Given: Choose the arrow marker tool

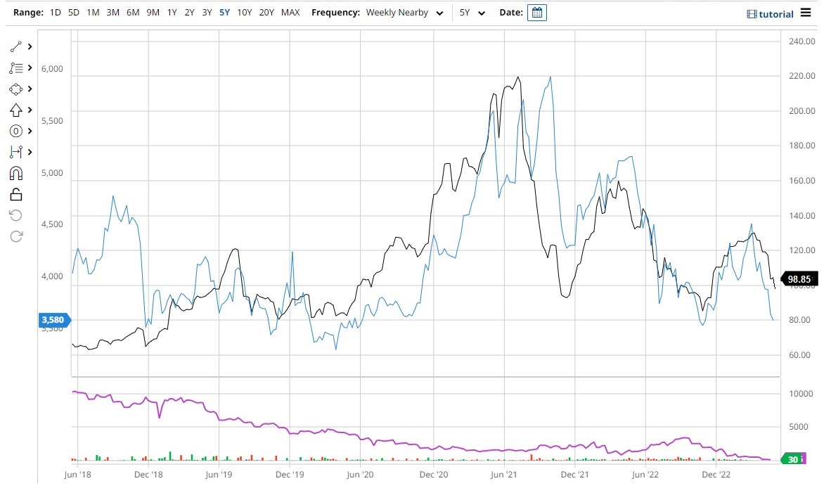Looking at the screenshot, I should [x=16, y=110].
